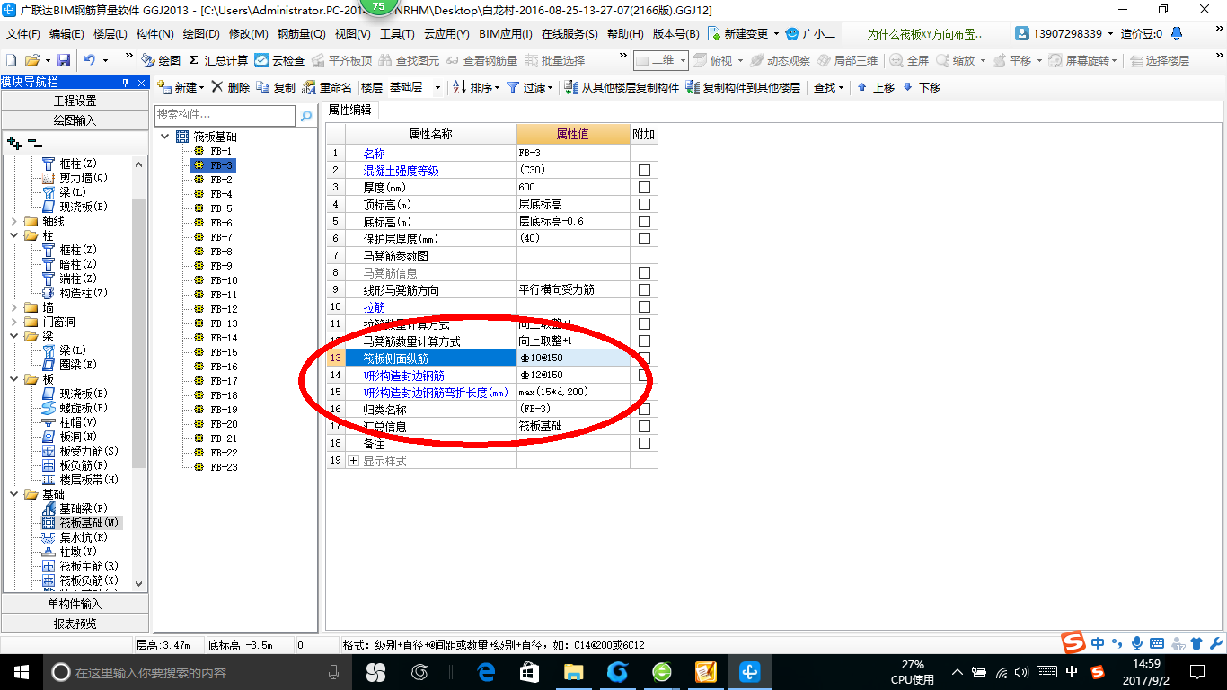Viewport: 1227px width, 690px height.
Task: Click the 新建变更 button
Action: pyautogui.click(x=743, y=34)
